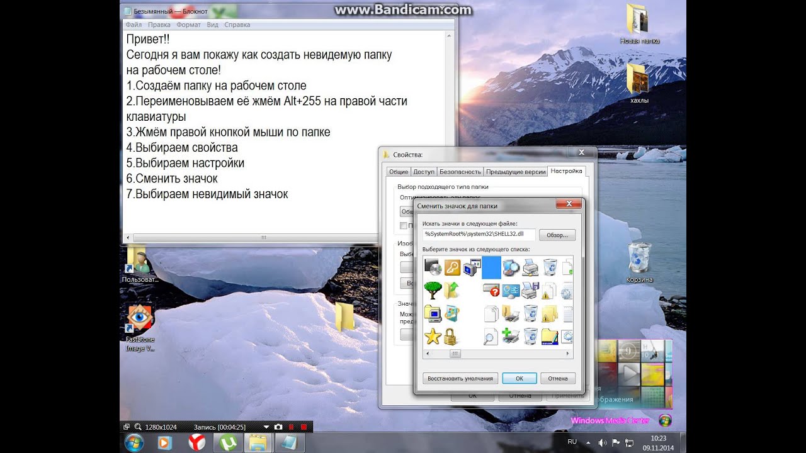Select the Настройка tab in Properties
Viewport: 806px width, 453px height.
click(x=566, y=171)
